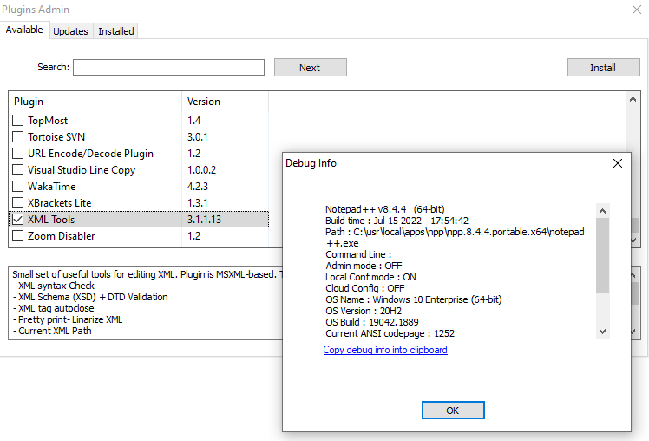Click OK in Debug Info dialog
The height and width of the screenshot is (441, 649).
tap(453, 411)
